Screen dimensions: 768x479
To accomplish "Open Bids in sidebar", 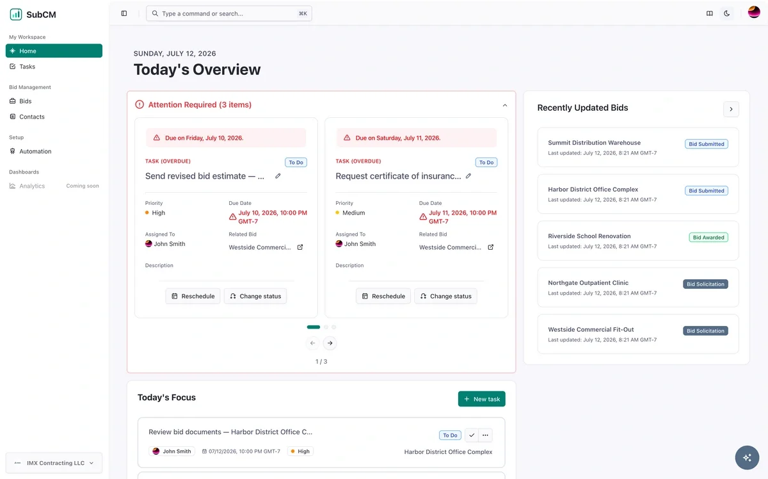I will [x=54, y=101].
